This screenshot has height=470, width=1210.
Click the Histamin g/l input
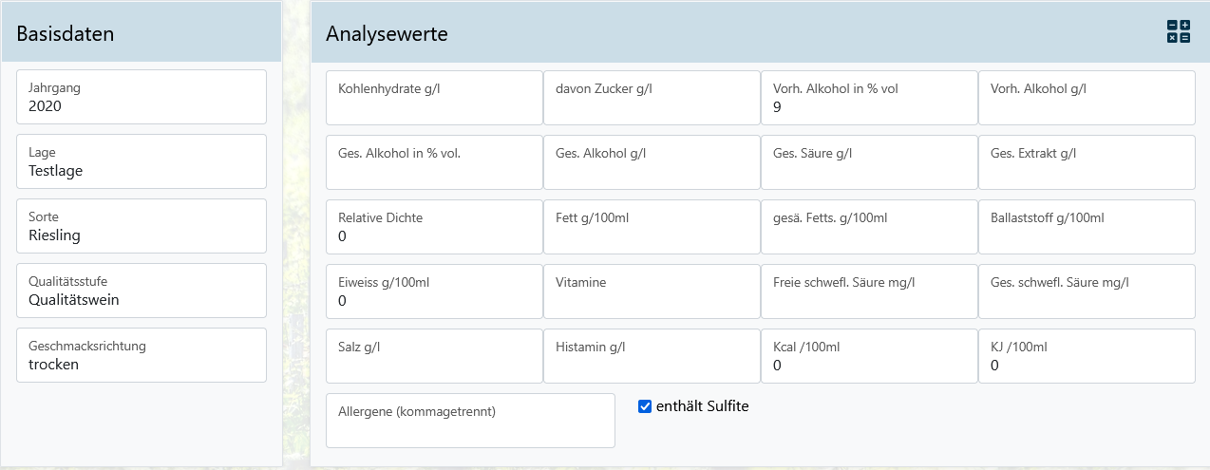[x=652, y=356]
